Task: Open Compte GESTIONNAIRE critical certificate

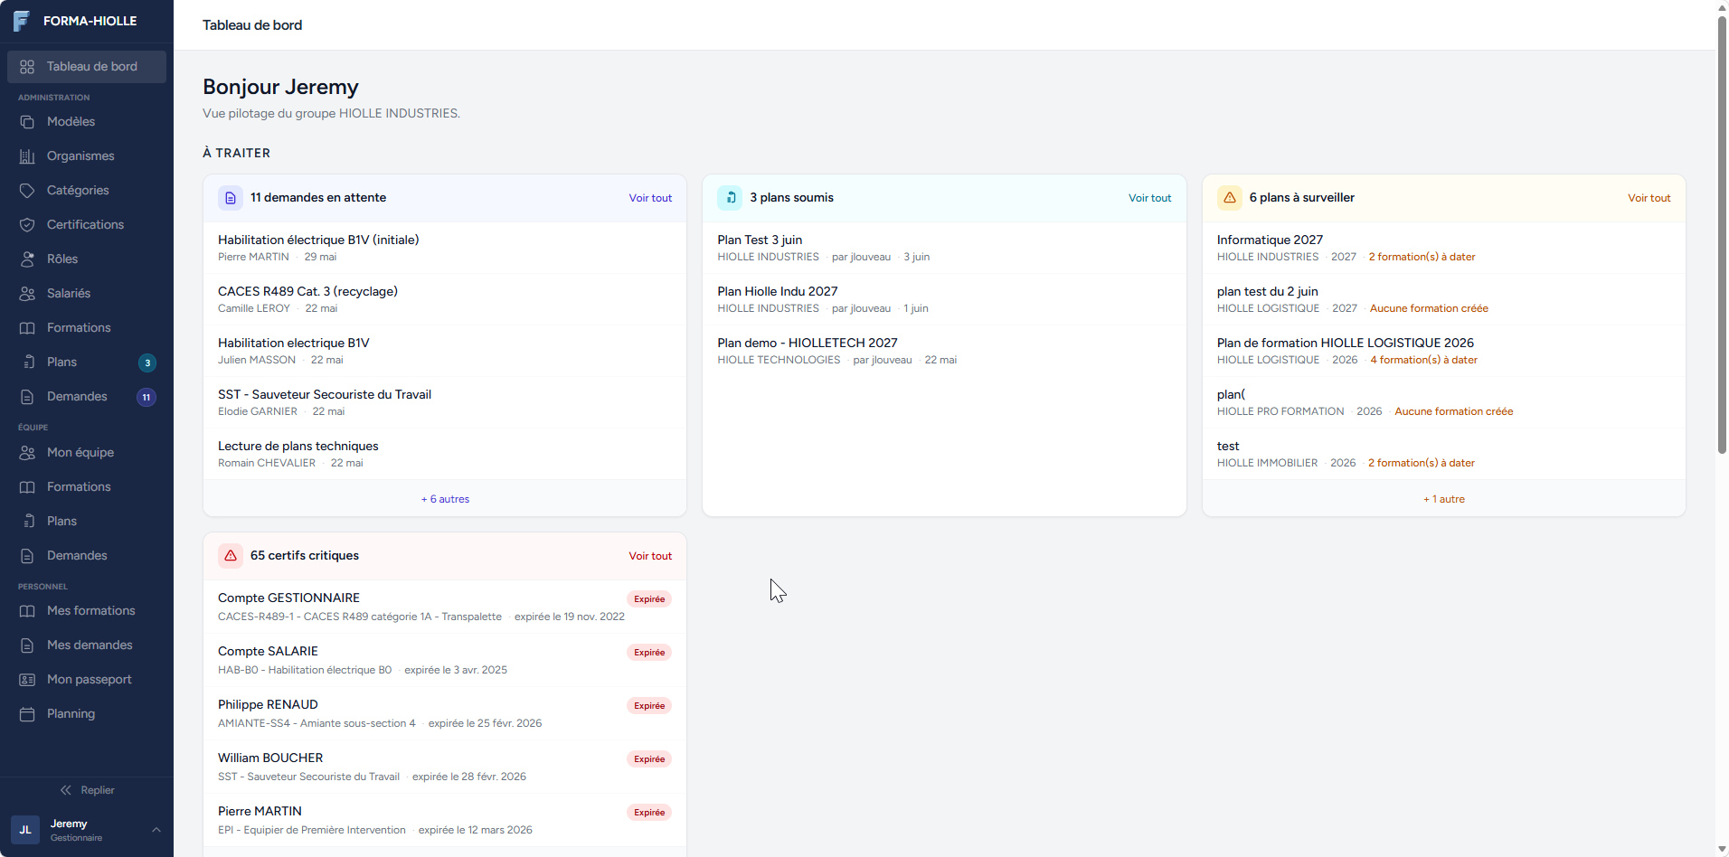Action: [445, 607]
